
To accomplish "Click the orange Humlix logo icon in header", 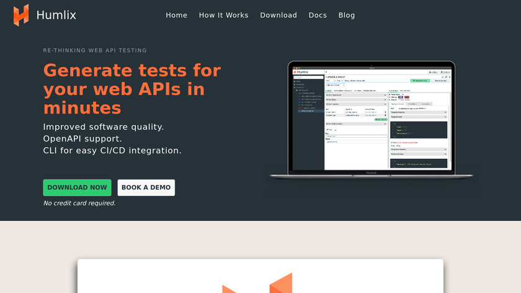I will click(x=21, y=15).
